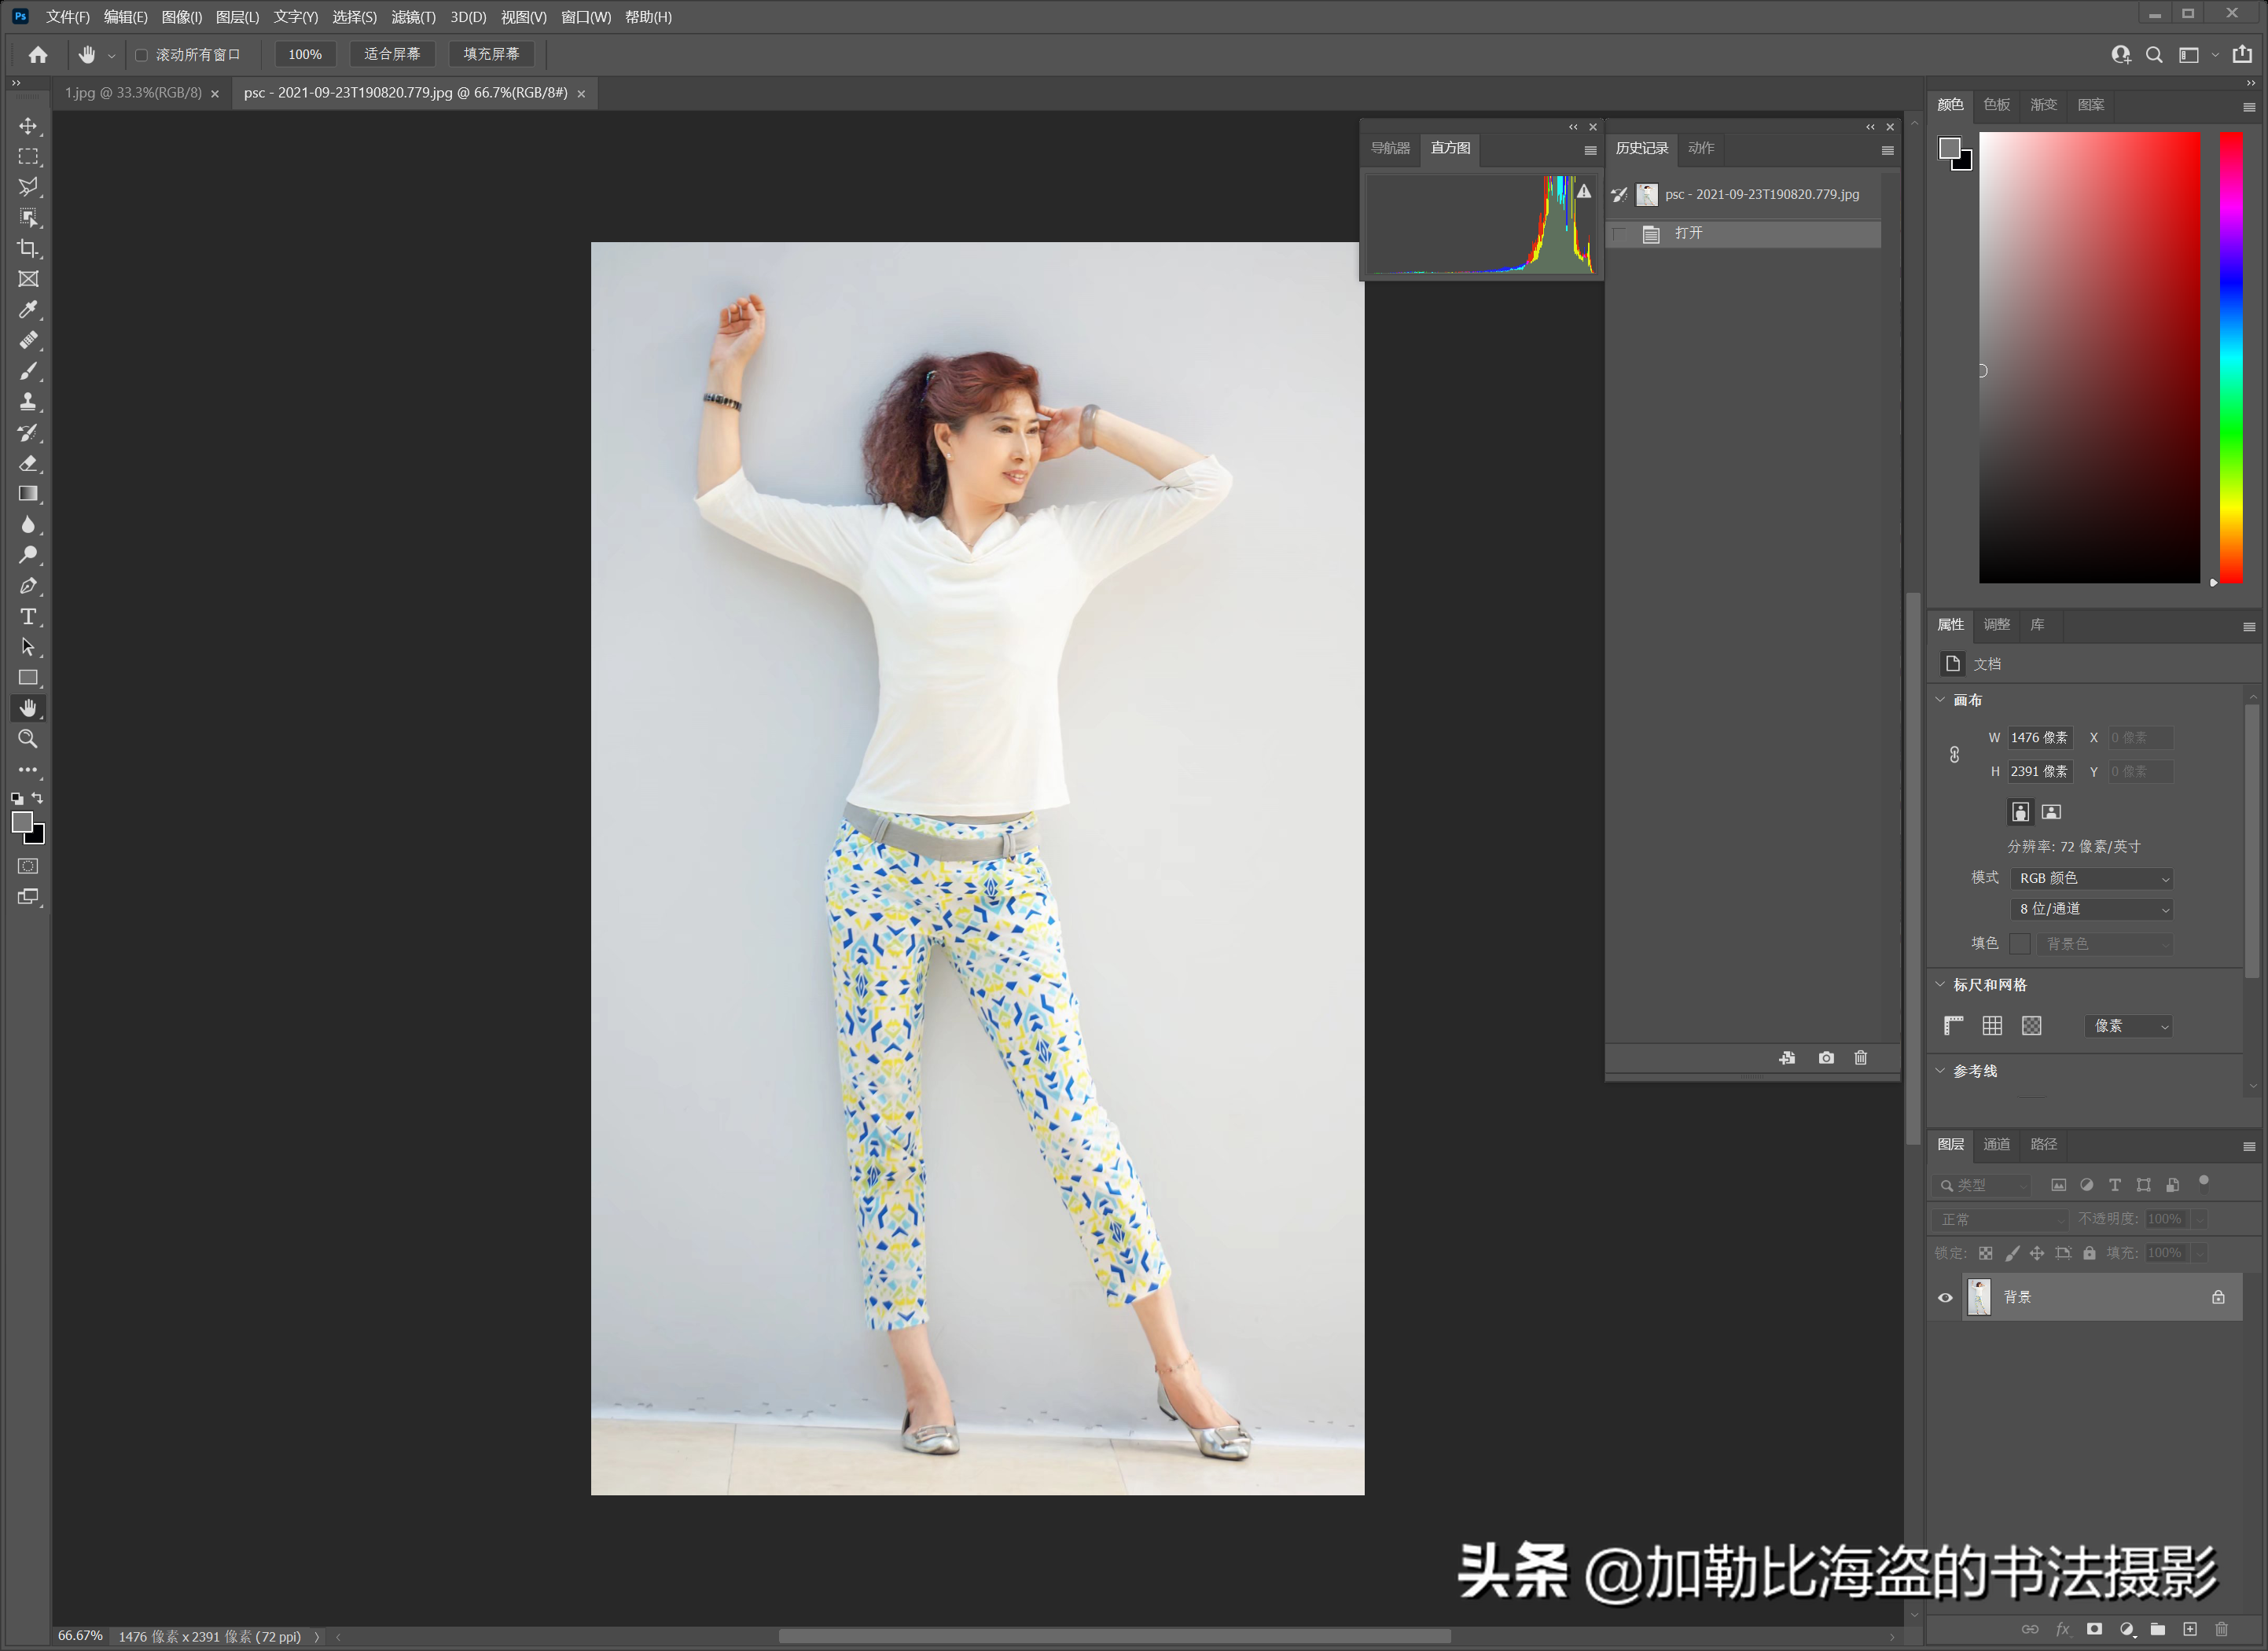Screen dimensions: 2268x1651
Task: Collapse the 画布 section
Action: coord(1941,700)
